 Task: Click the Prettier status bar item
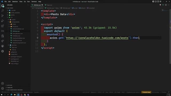coord(163,92)
